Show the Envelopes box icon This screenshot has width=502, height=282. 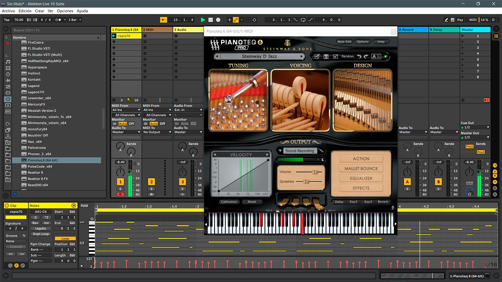[23, 265]
